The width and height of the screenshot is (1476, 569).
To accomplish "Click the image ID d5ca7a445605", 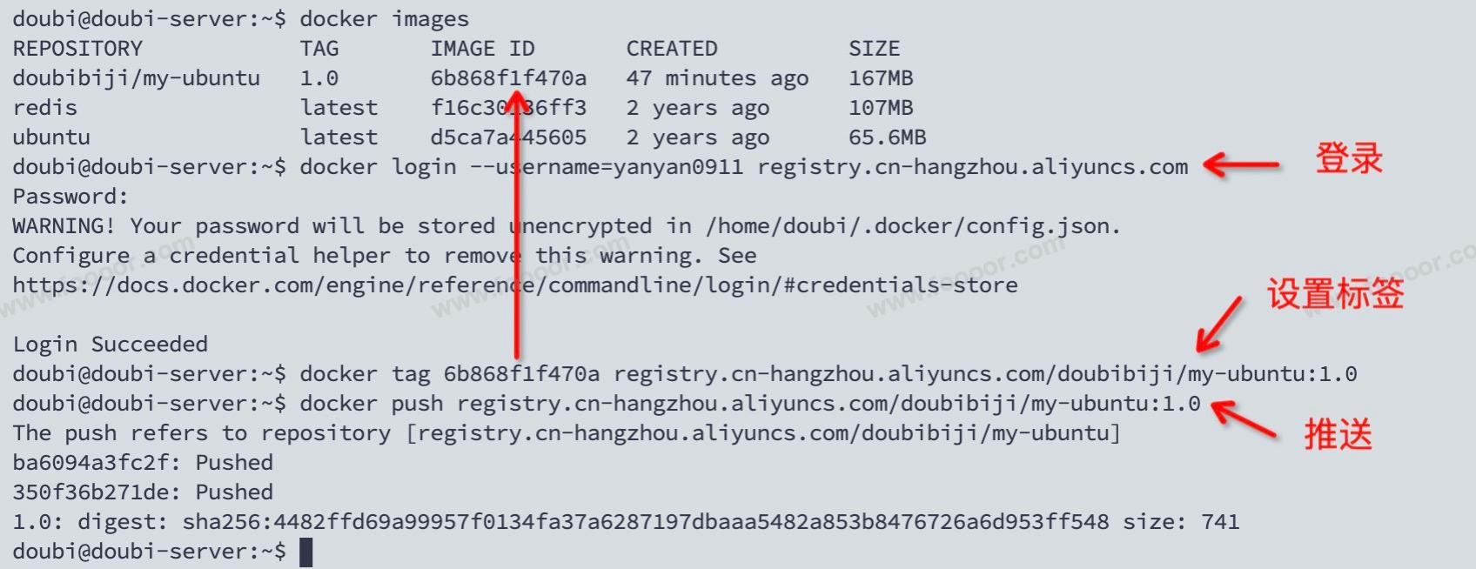I will point(508,137).
